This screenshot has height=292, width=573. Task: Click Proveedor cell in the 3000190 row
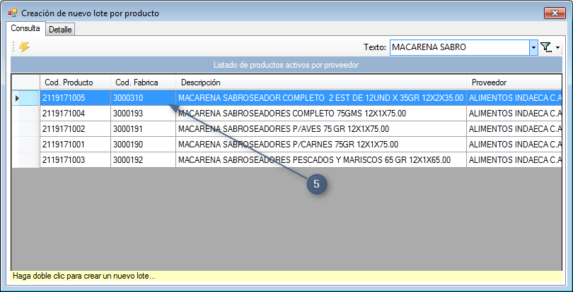514,145
